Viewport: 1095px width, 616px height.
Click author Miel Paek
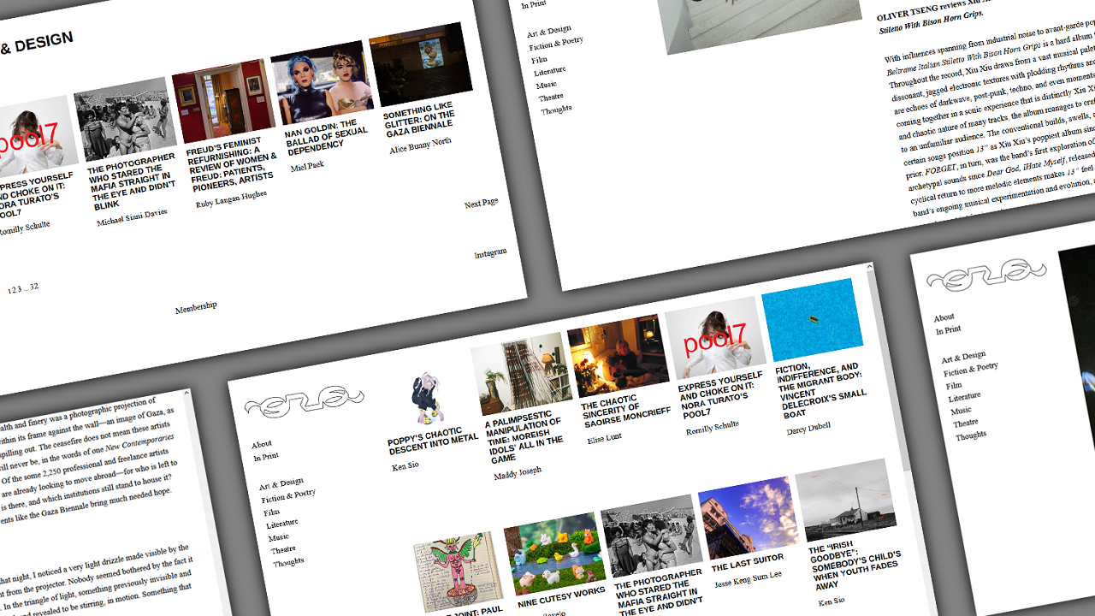[307, 166]
